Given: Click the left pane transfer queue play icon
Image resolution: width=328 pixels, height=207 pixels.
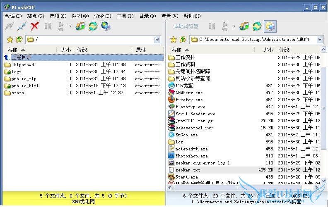Looking at the screenshot, I should [x=61, y=26].
